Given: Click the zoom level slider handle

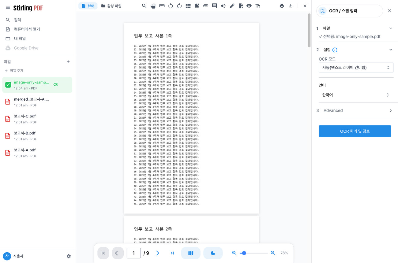Looking at the screenshot, I should (244, 253).
